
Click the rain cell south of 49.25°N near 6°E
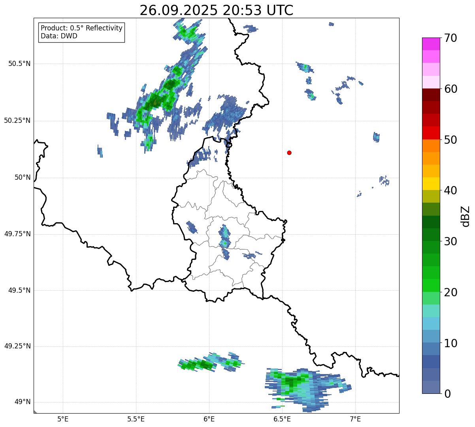[211, 363]
